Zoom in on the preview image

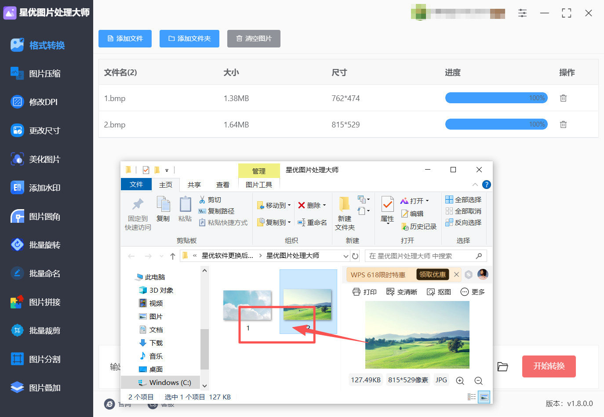click(460, 381)
